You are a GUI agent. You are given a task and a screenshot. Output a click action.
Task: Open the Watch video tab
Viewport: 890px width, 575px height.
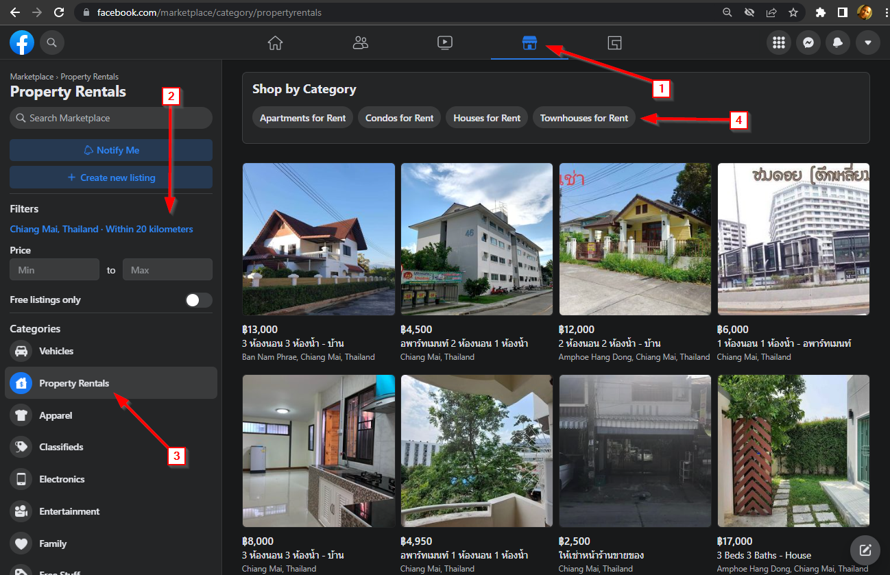coord(445,43)
